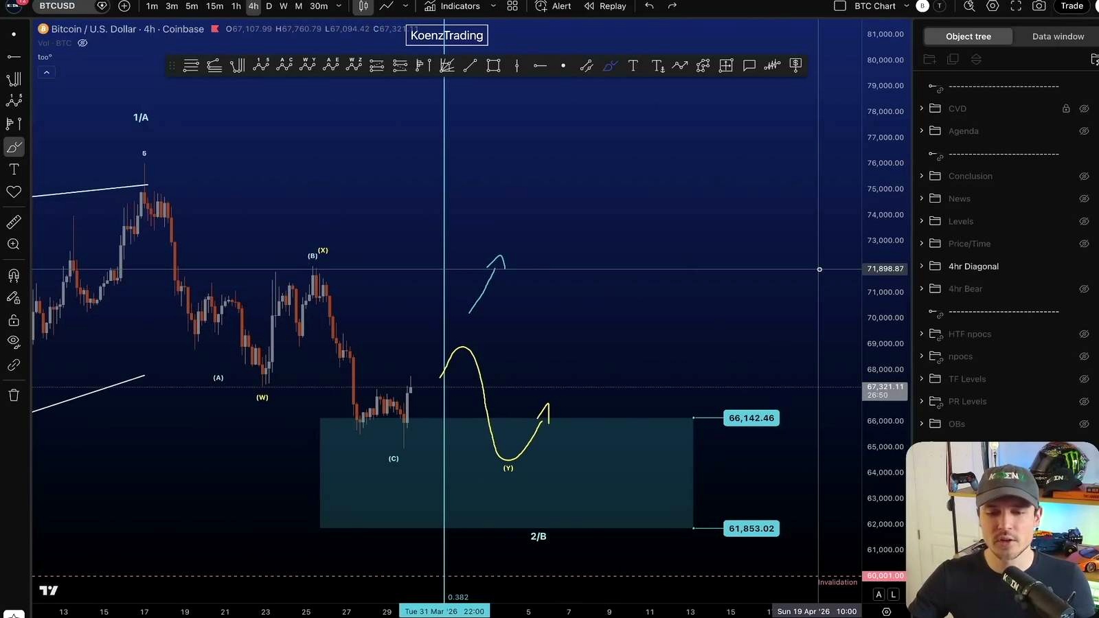Toggle visibility of Levels folder

click(1084, 221)
